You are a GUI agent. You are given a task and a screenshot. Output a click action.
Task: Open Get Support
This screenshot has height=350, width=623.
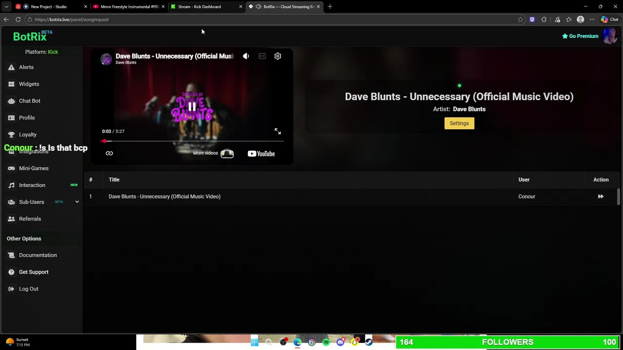[x=34, y=272]
